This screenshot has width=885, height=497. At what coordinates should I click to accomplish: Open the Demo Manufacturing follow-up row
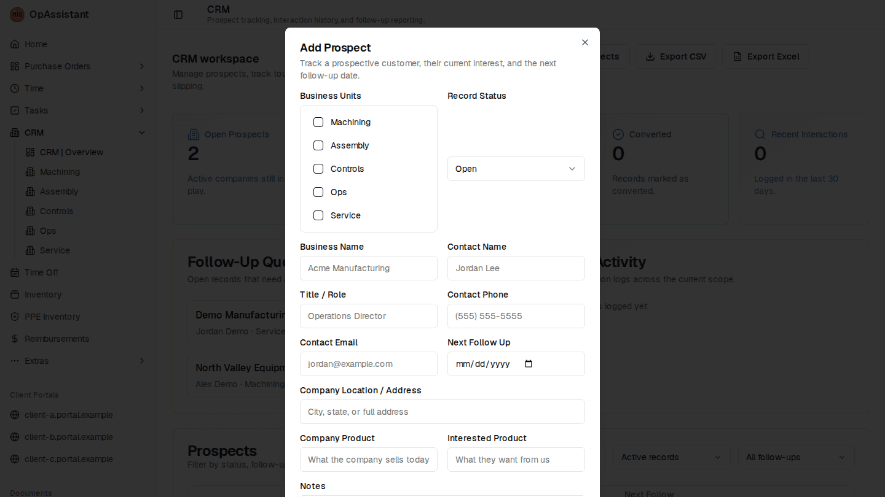[237, 323]
